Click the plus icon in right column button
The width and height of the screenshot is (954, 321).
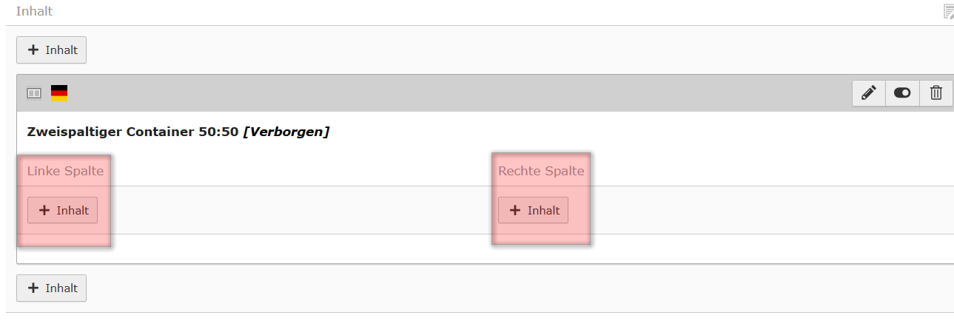[515, 210]
